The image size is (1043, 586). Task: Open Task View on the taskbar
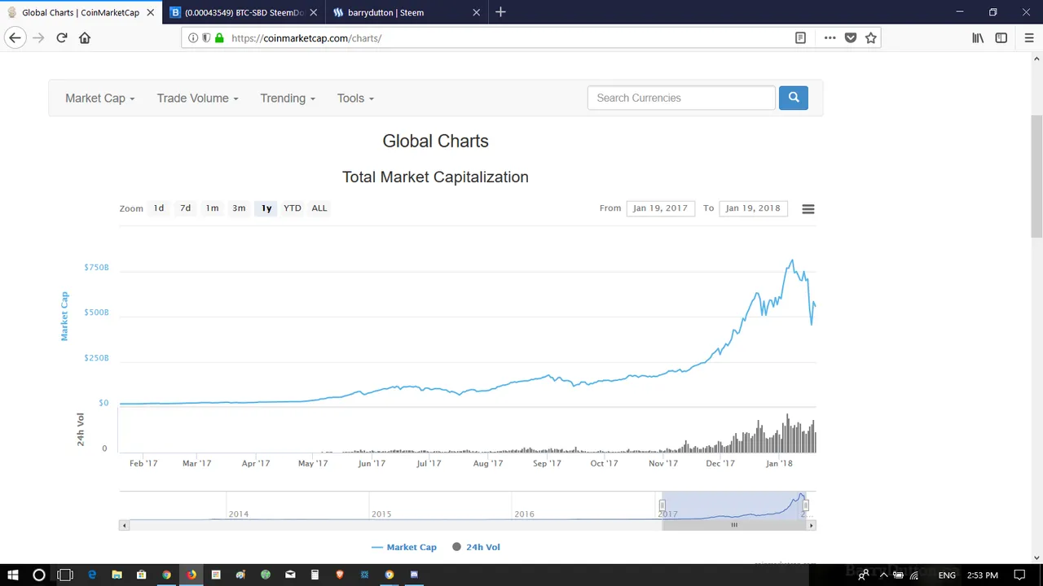[x=65, y=575]
